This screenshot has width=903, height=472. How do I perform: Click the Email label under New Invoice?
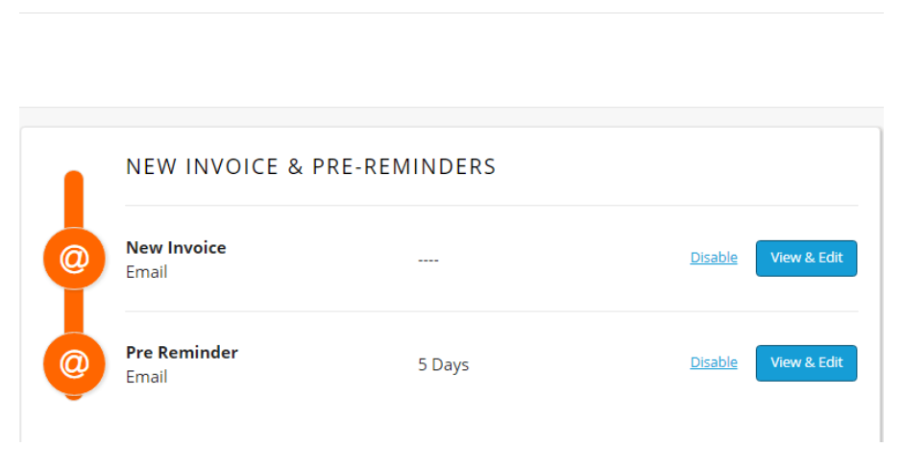147,271
